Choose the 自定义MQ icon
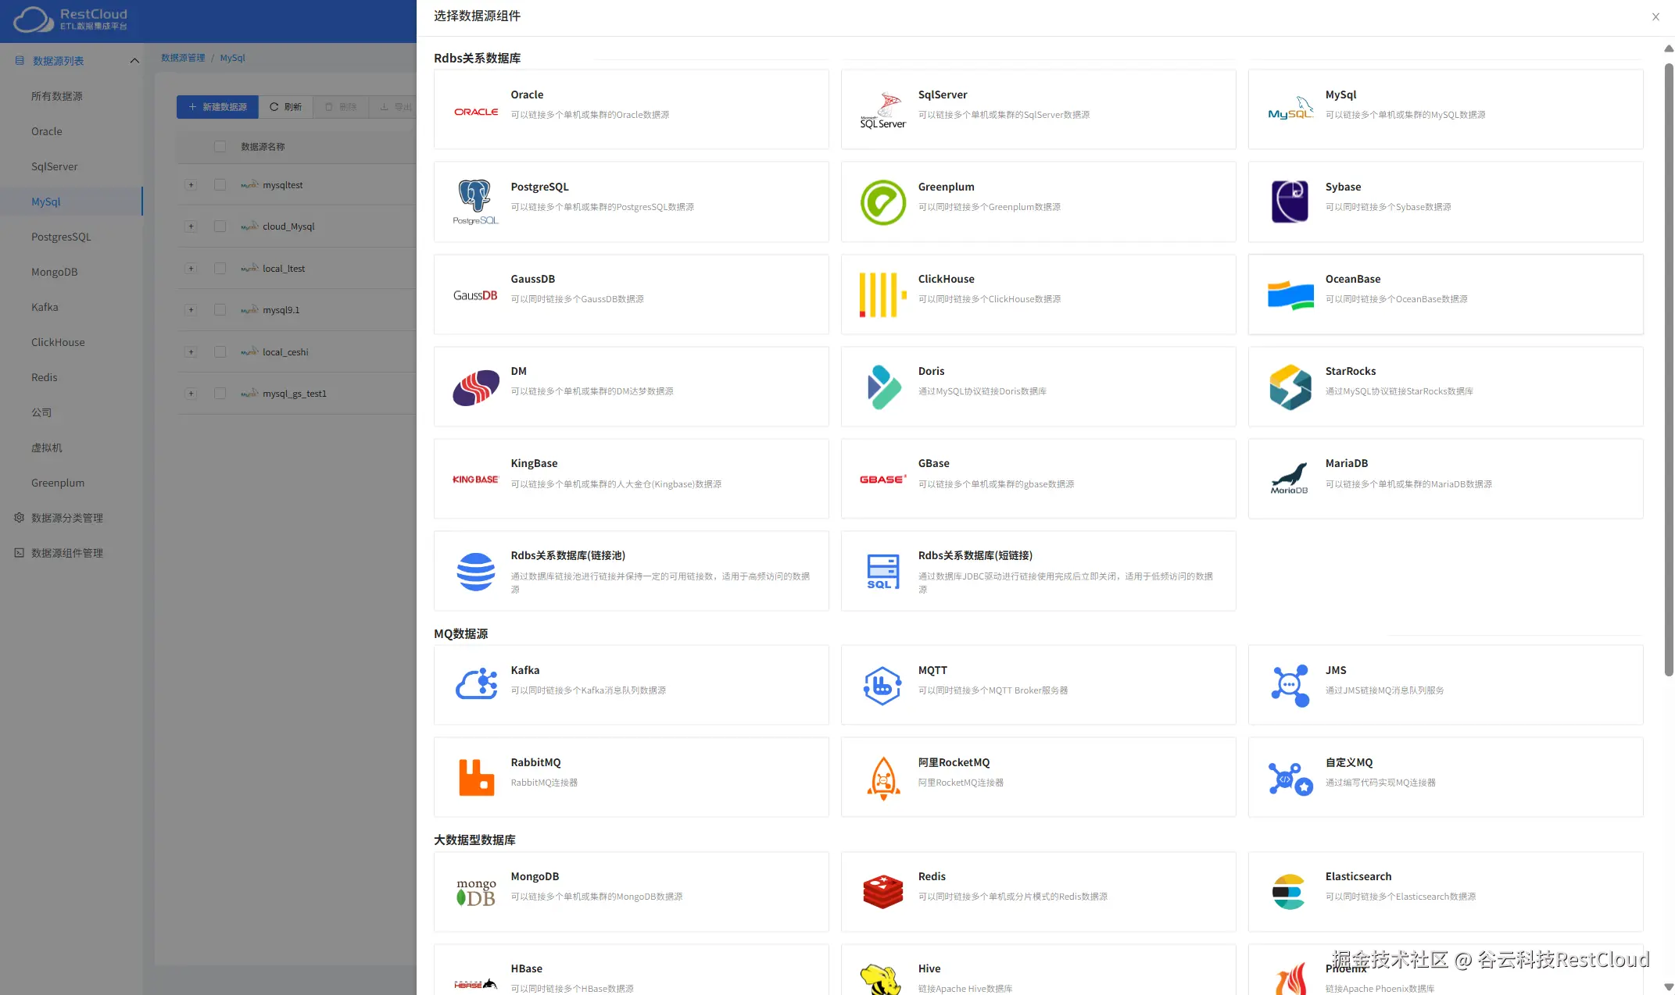Viewport: 1675px width, 995px height. point(1290,779)
